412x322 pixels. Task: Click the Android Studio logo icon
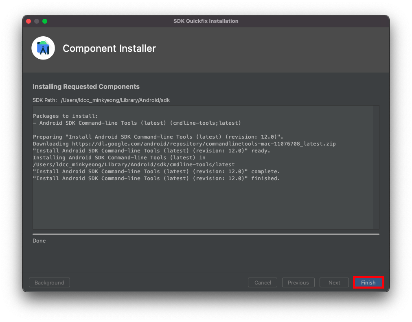(43, 48)
